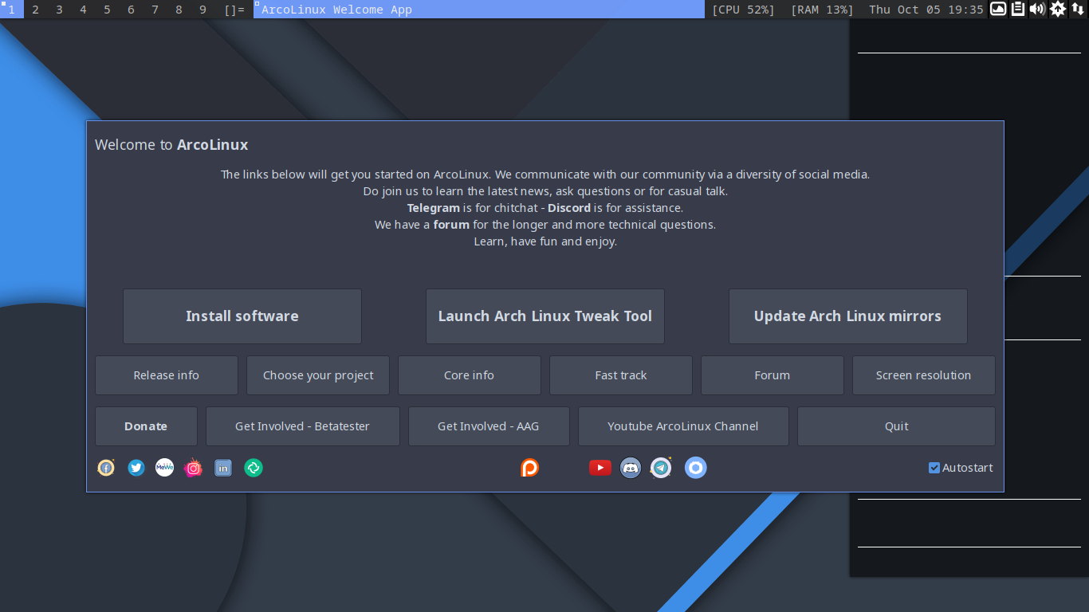Open the MeWe social icon
Viewport: 1089px width, 612px height.
point(164,468)
